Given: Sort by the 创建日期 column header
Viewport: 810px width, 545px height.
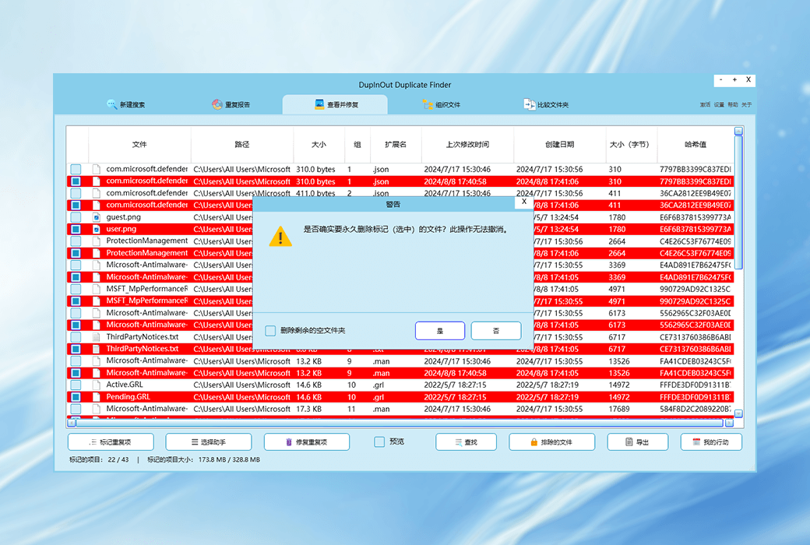Looking at the screenshot, I should (559, 145).
